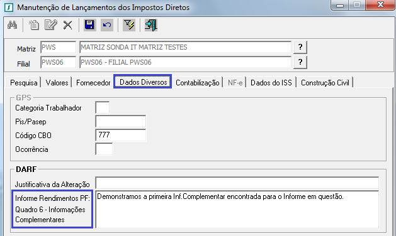
Task: Focus the Categoria Trabalhador field
Action: 103,107
